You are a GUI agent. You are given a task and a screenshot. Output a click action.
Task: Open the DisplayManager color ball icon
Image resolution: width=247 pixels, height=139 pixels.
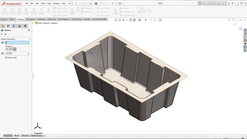tap(25, 26)
